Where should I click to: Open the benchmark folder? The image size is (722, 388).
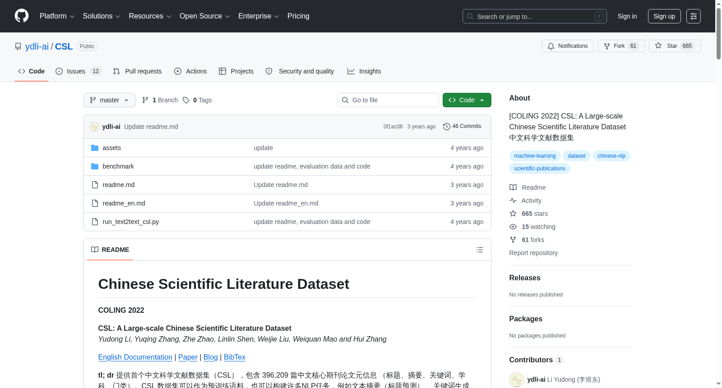(x=118, y=166)
